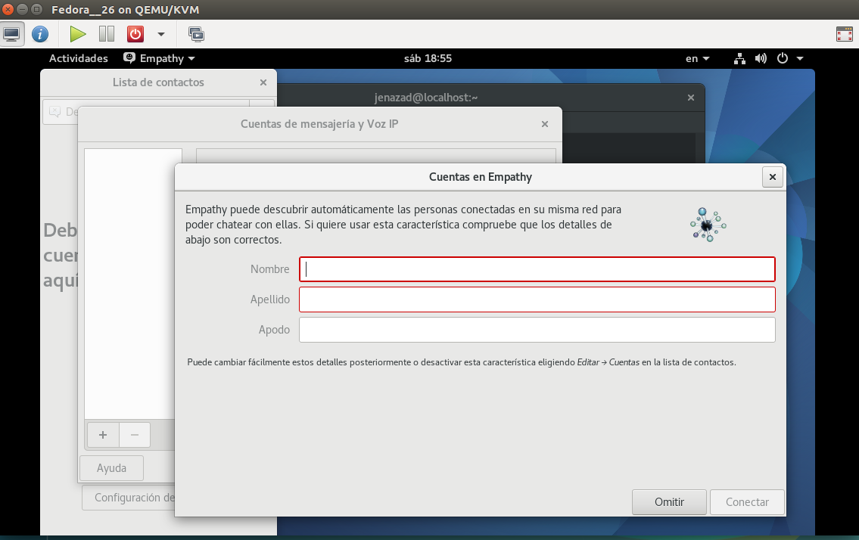This screenshot has height=540, width=859.
Task: Pause the virtual machine
Action: (x=106, y=34)
